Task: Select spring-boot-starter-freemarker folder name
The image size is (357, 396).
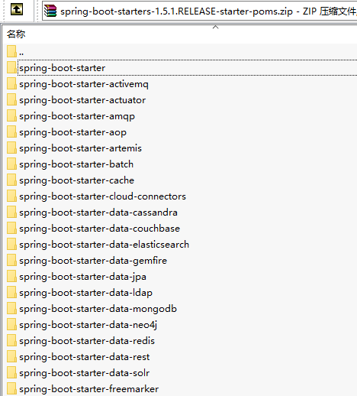Action: click(x=88, y=389)
